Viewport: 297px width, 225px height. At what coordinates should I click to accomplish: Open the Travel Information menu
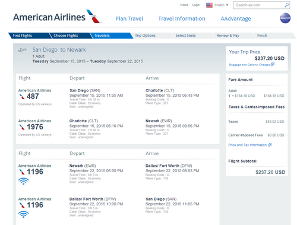click(182, 18)
